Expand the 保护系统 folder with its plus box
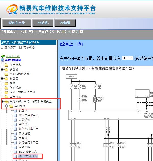Screen dimensions: 153x161 (x=2, y=88)
